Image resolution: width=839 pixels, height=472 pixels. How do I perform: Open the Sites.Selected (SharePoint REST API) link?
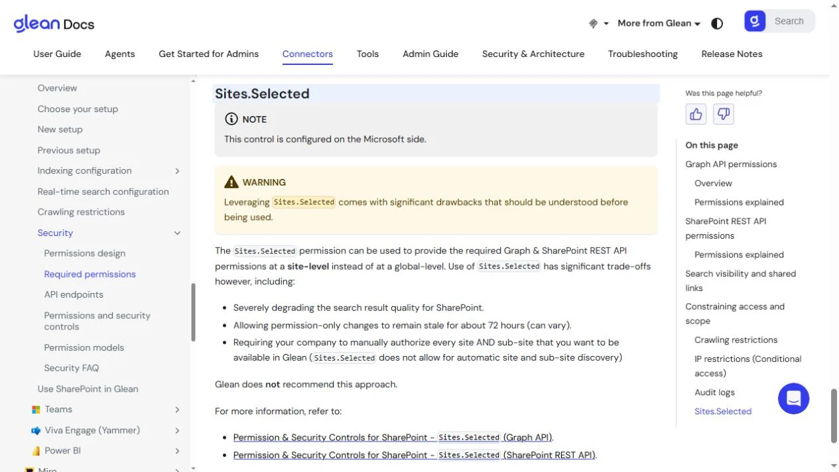pyautogui.click(x=415, y=455)
